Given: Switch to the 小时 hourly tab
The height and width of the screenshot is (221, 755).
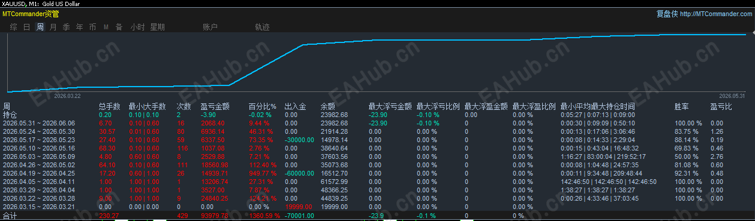Looking at the screenshot, I should (137, 27).
